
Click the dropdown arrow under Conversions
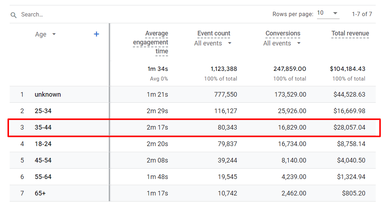(x=299, y=43)
